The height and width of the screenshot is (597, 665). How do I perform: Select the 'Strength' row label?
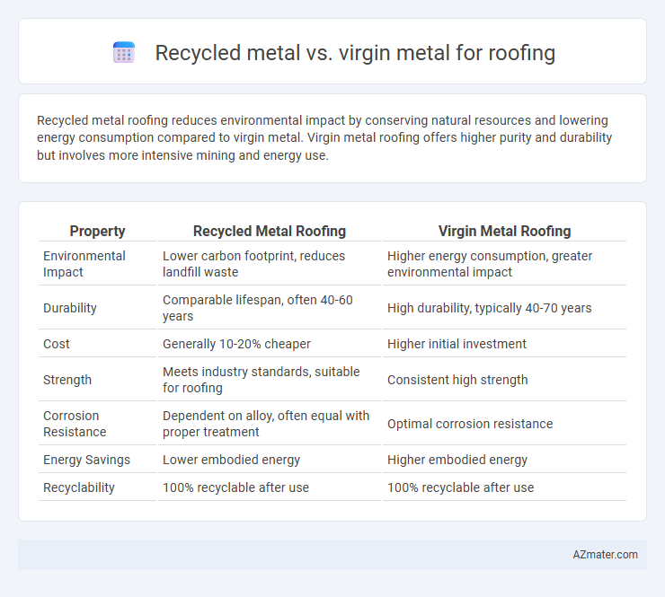(x=67, y=380)
